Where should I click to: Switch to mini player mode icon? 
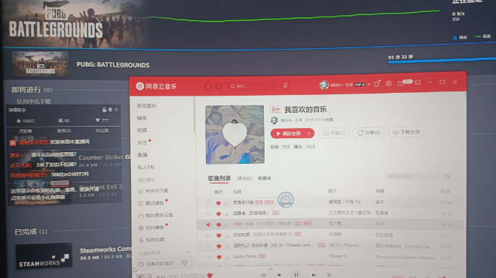(x=417, y=83)
